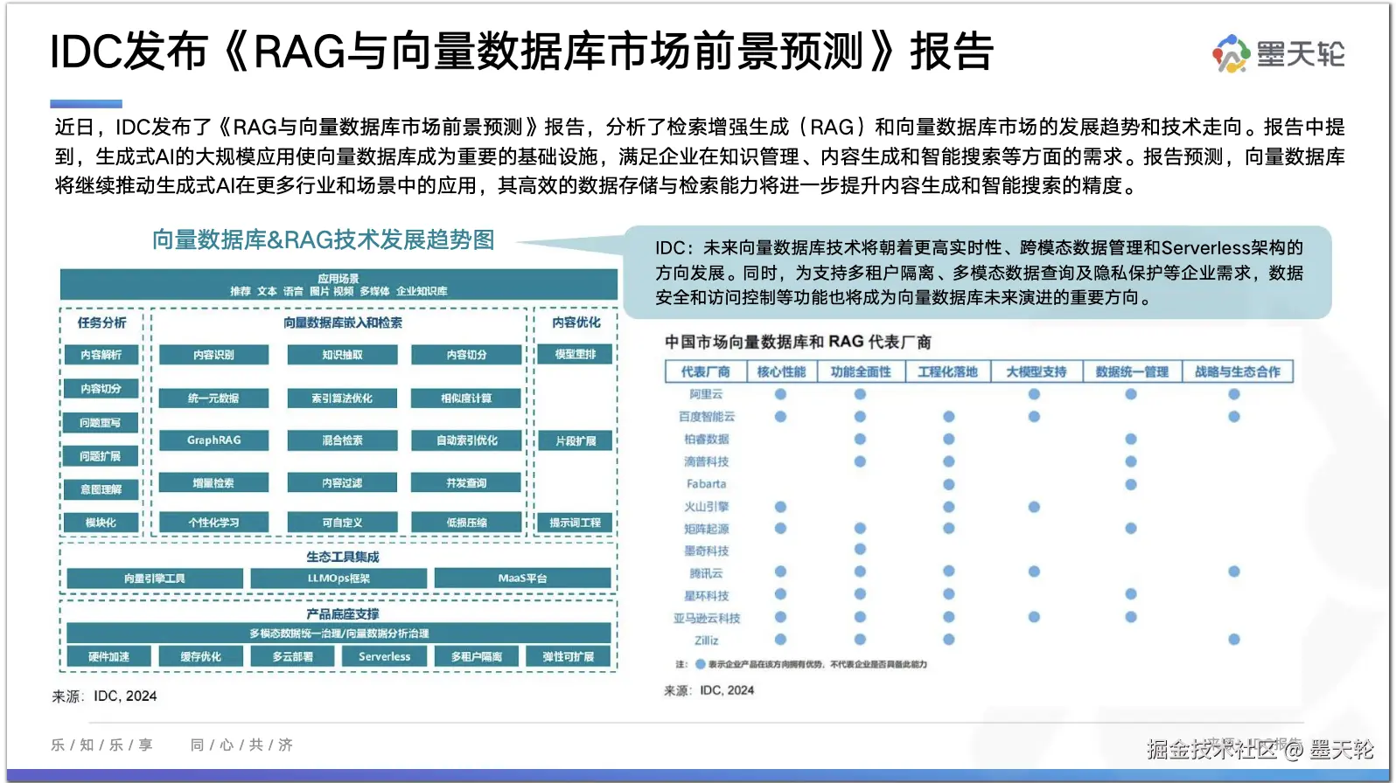The height and width of the screenshot is (783, 1396).
Task: Click the 个性化学习 box
Action: click(x=213, y=523)
